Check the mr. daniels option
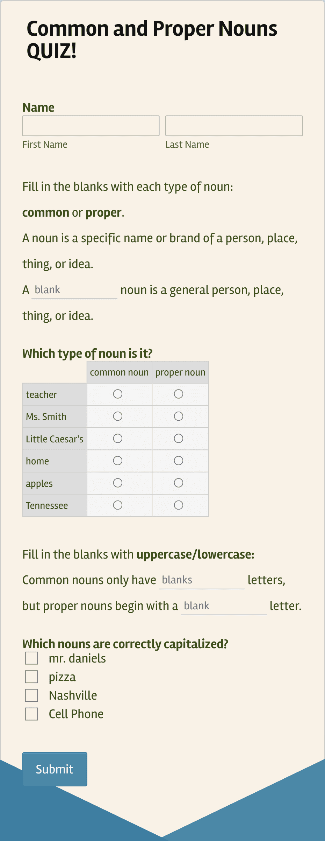 [31, 658]
